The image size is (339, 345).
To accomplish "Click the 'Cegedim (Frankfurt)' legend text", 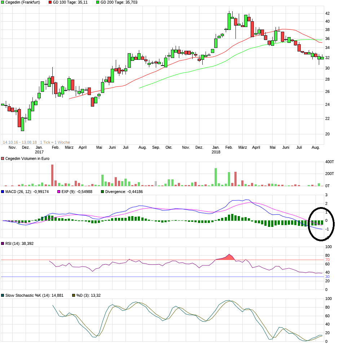I will coord(23,3).
